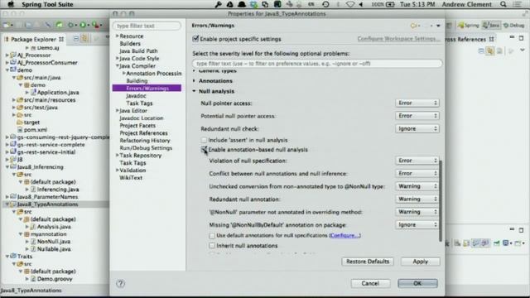Check Inherit null annotations
Screen dimensions: 530x298
coord(212,246)
